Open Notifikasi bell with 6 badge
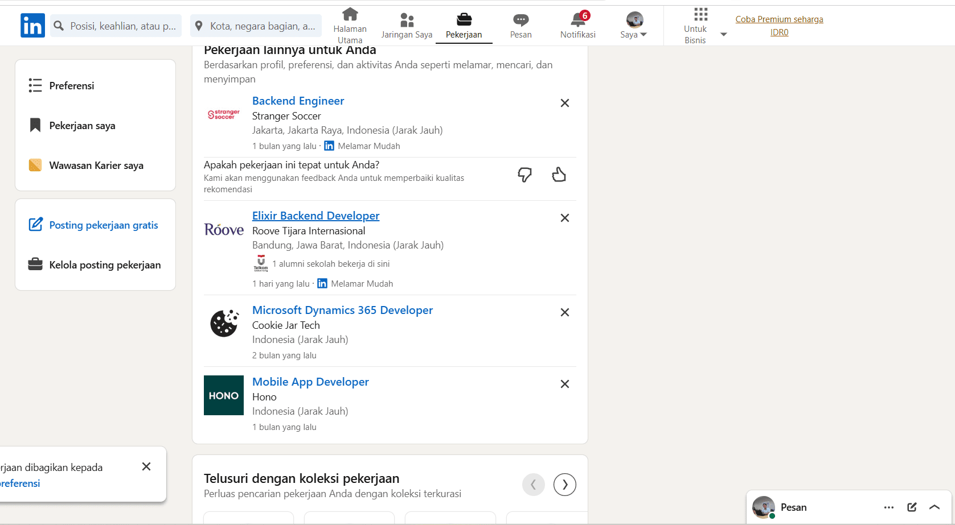 578,26
